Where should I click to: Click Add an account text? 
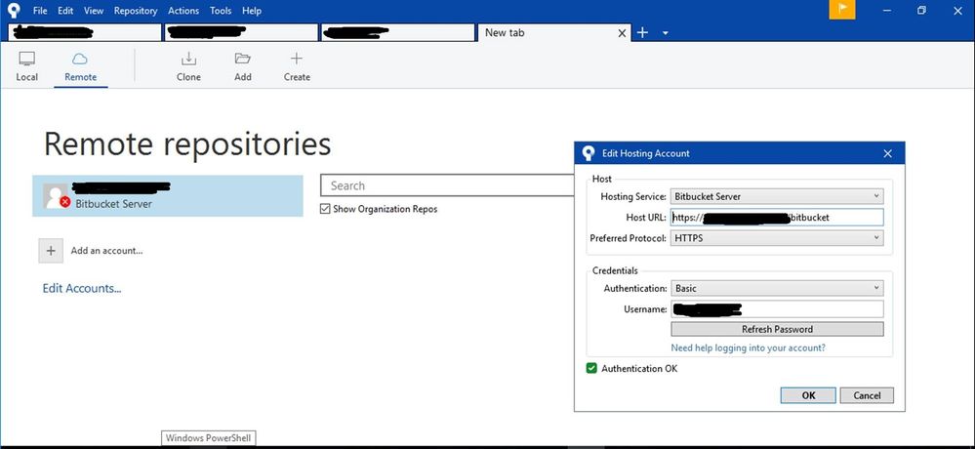[x=107, y=251]
